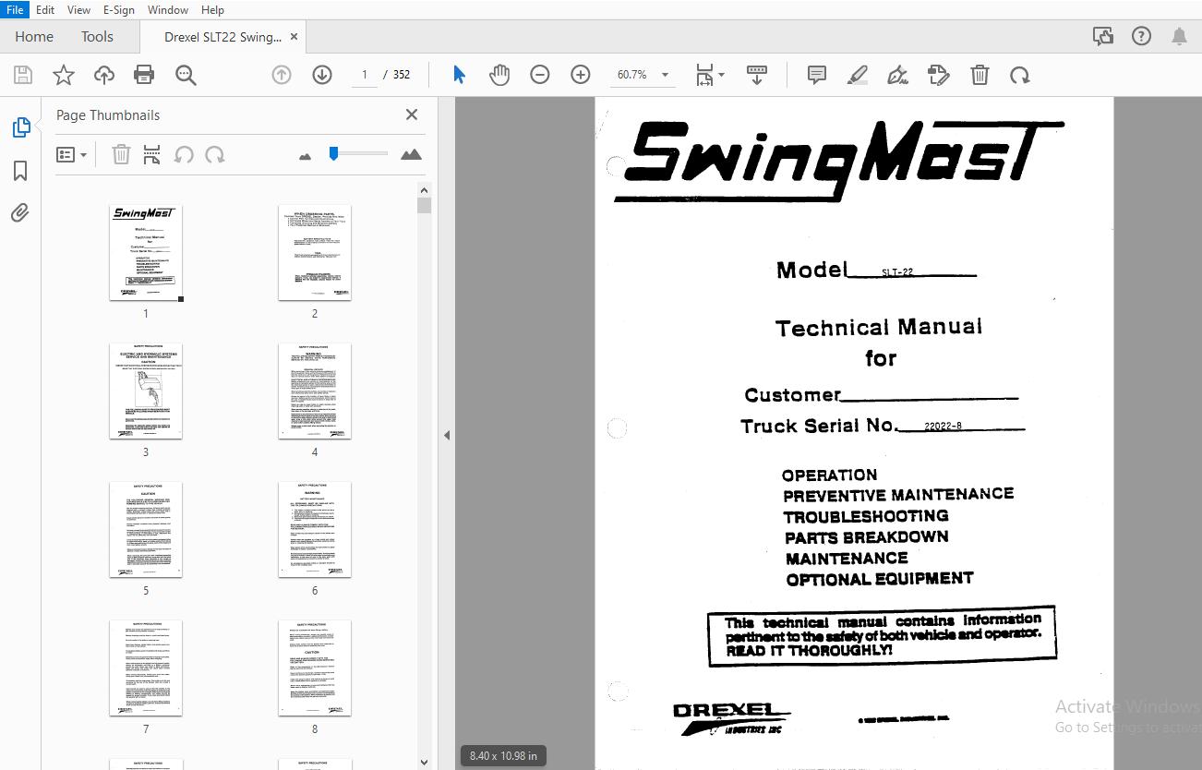The image size is (1202, 770).
Task: Upload file to cloud storage
Action: pos(104,75)
